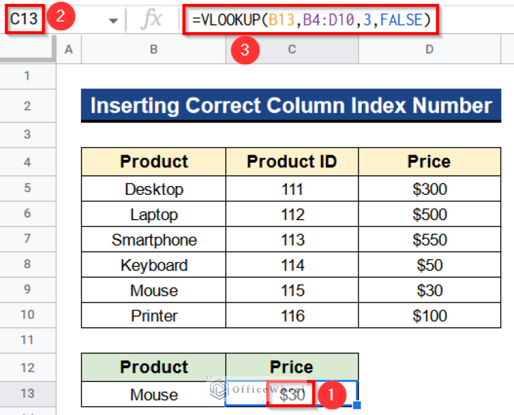The height and width of the screenshot is (415, 514).
Task: Select row 13 header
Action: click(27, 394)
